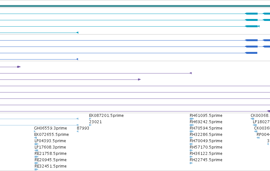Select the RH70049.5prime EST label

pyautogui.click(x=206, y=141)
